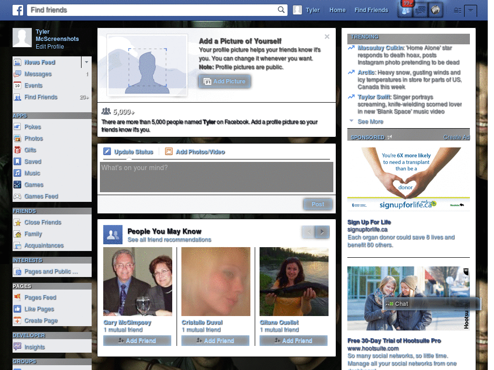Viewport: 494px width, 370px height.
Task: Open Find Friends in top bar
Action: (371, 10)
